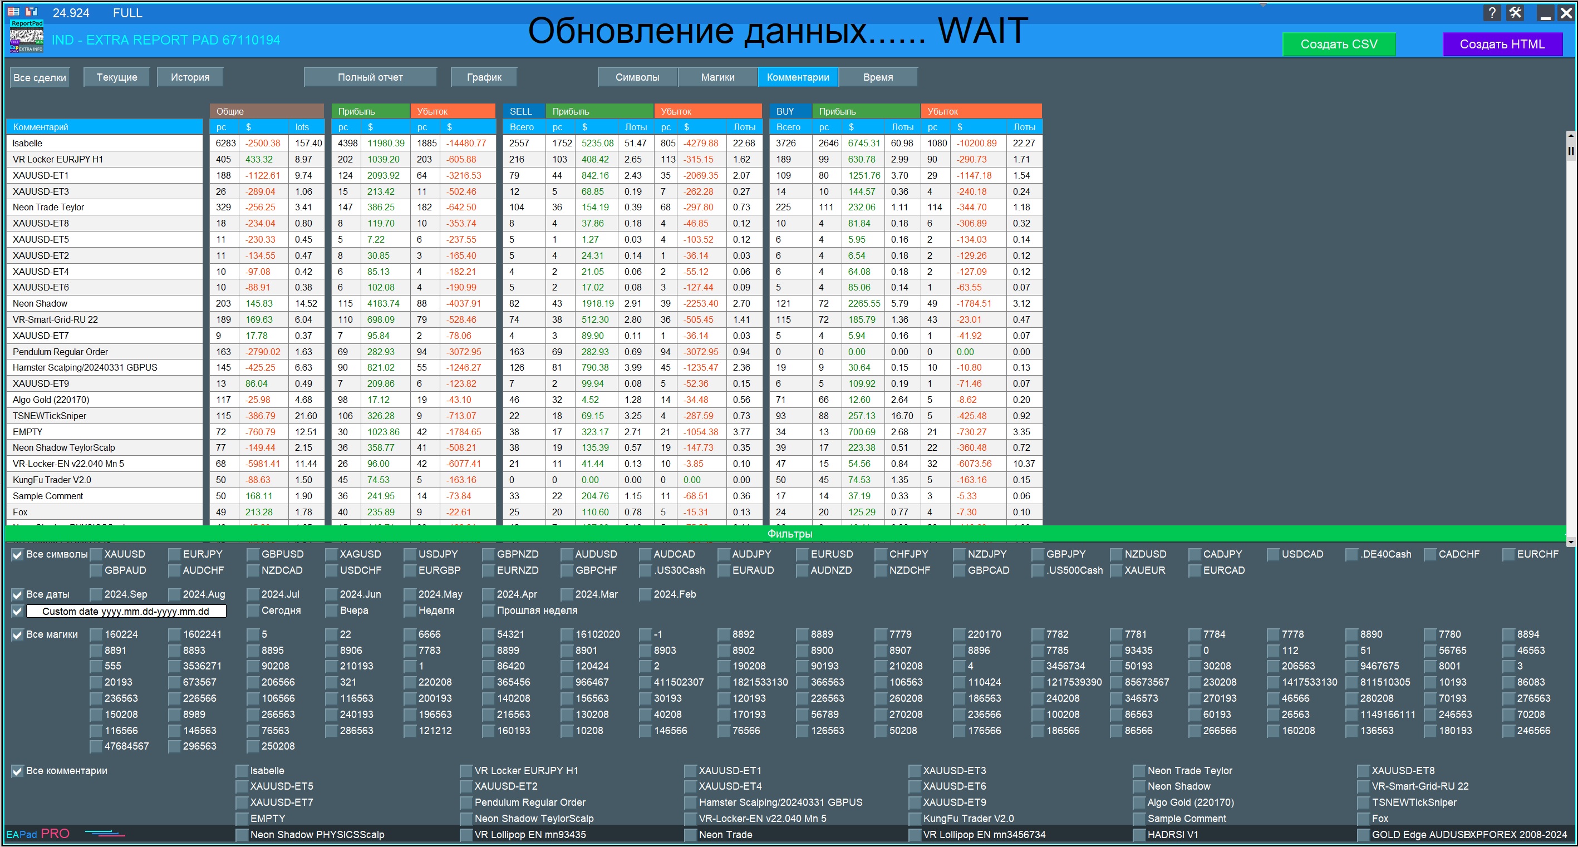Open help with the question mark icon
This screenshot has height=847, width=1578.
click(x=1492, y=13)
